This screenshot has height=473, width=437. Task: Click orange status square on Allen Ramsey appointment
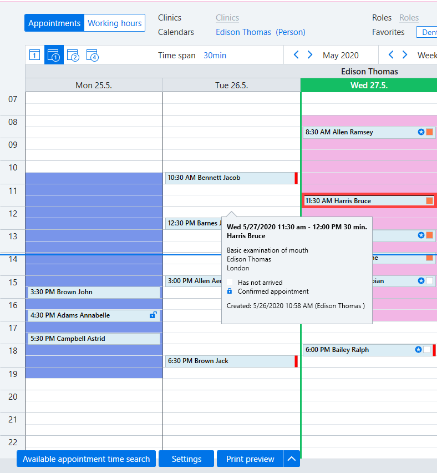[x=429, y=132]
